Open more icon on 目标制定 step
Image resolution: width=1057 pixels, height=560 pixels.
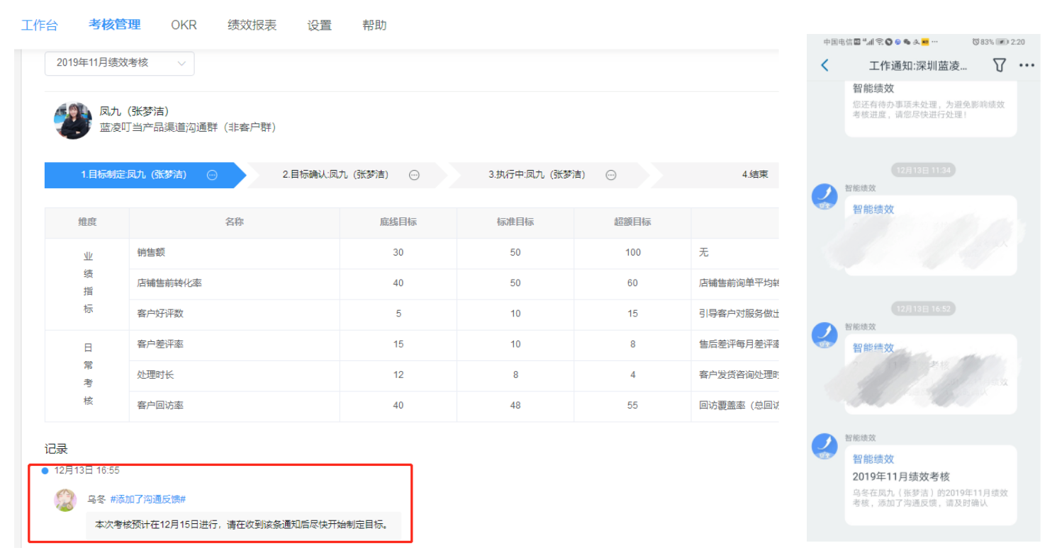pyautogui.click(x=212, y=175)
